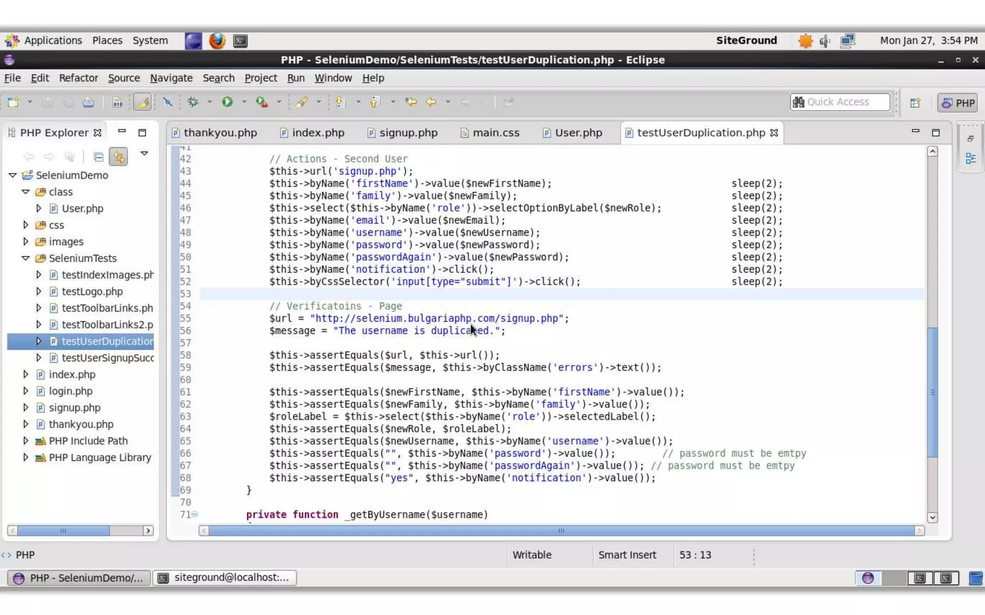Open the Open Perspective icon
The width and height of the screenshot is (985, 615).
click(915, 103)
